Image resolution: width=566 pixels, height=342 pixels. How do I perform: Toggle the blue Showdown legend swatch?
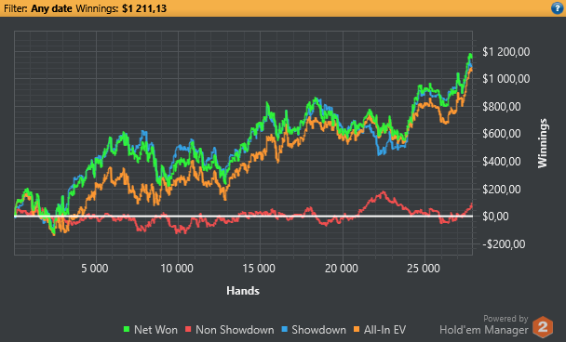click(x=285, y=329)
